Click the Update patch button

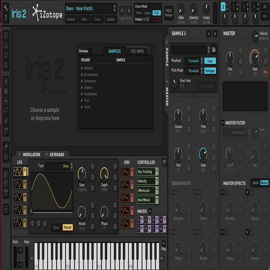click(111, 19)
